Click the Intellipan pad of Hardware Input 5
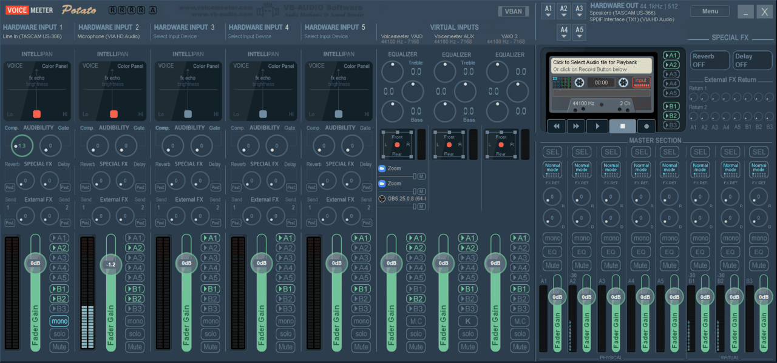This screenshot has width=777, height=363. coord(338,90)
